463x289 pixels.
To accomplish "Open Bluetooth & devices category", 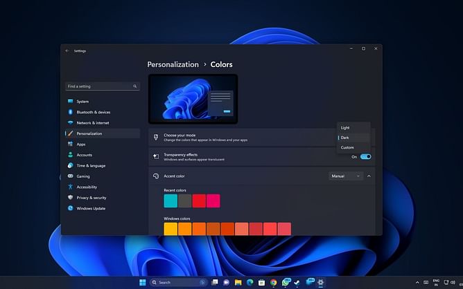I will 102,112.
